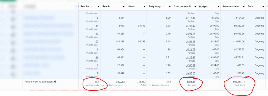Click the Total Spent value zł83,255.73
268x96 pixels.
tap(239, 82)
